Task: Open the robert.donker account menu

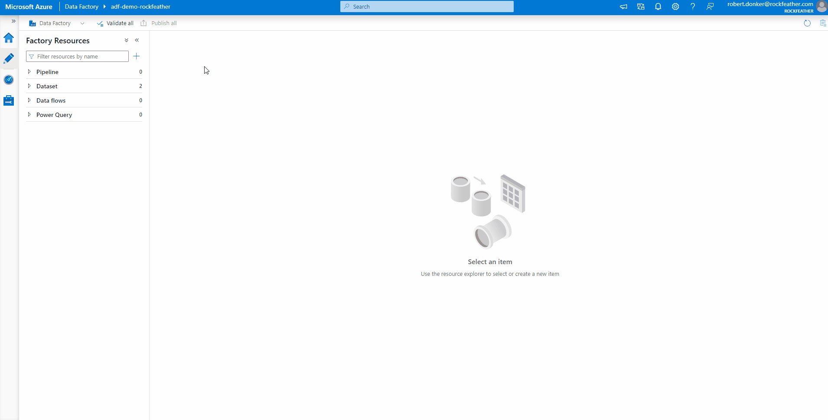Action: coord(770,7)
